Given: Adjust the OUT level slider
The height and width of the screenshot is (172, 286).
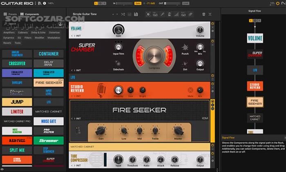Looking at the screenshot, I should [172, 3].
